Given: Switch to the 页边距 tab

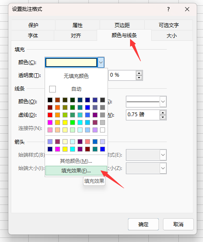Looking at the screenshot, I should (122, 25).
